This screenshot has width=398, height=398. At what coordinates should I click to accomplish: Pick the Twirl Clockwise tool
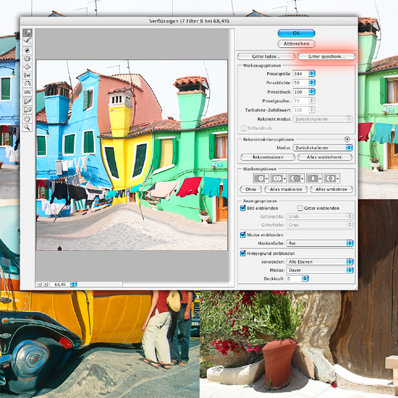28,49
